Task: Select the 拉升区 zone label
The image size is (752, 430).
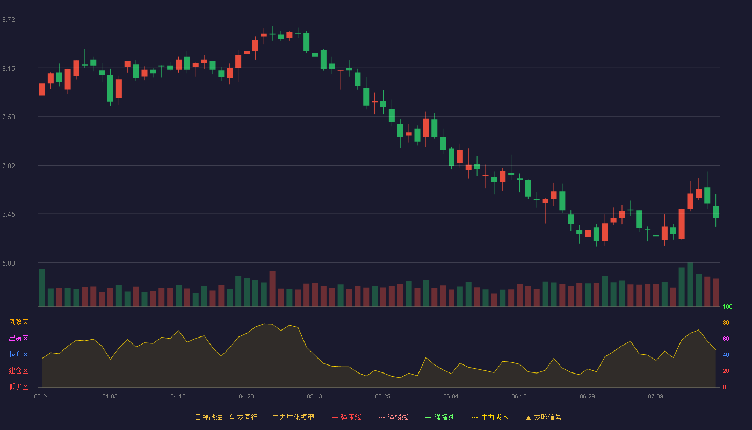Action: 18,355
